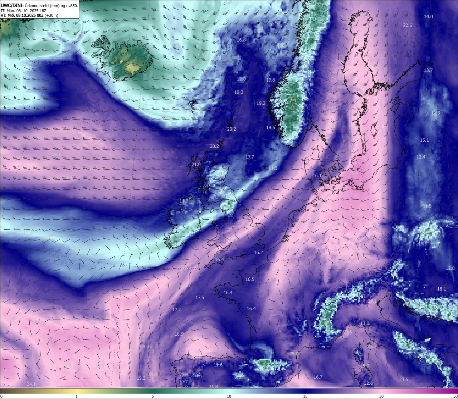The width and height of the screenshot is (458, 399).
Task: Click the map value 13.7
Action: click(x=428, y=70)
